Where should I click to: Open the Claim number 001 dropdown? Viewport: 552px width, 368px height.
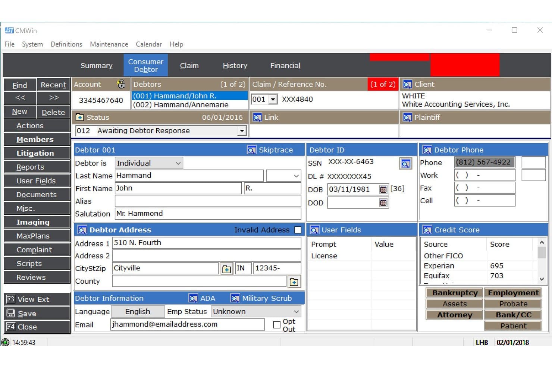[x=273, y=100]
